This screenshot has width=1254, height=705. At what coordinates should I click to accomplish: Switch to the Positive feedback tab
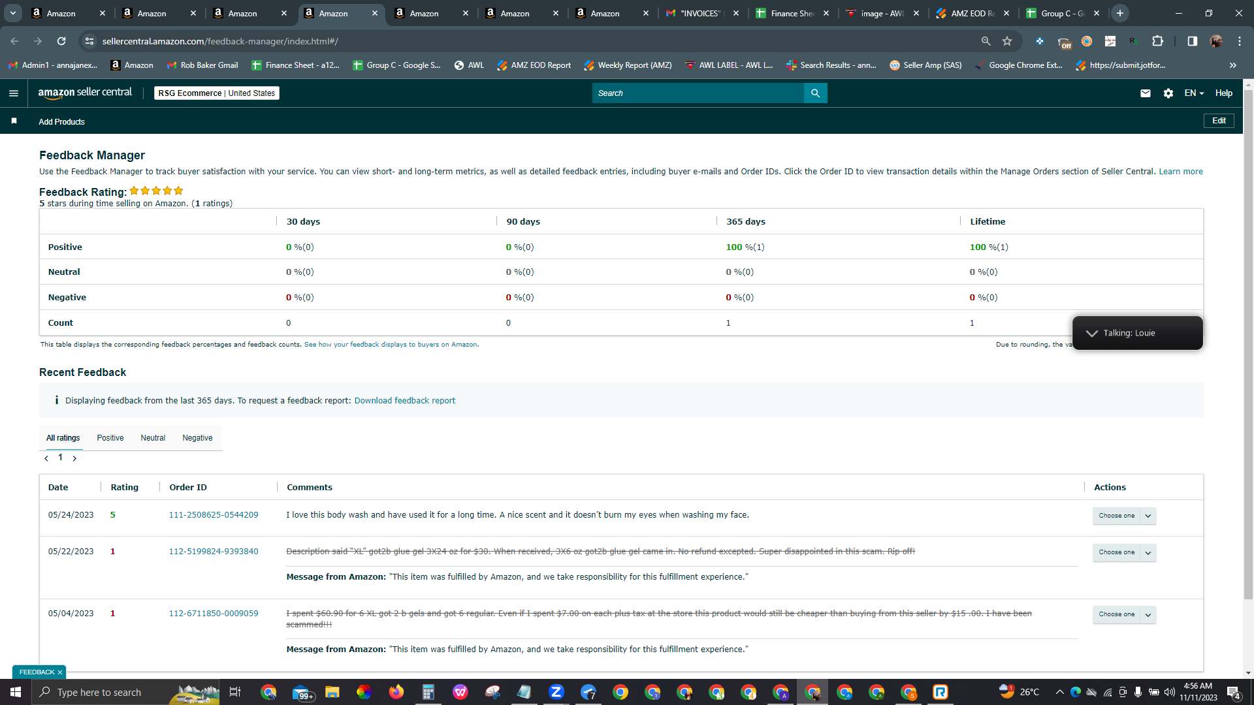(110, 438)
